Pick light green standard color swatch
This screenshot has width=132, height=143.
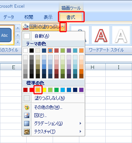coord(50,90)
